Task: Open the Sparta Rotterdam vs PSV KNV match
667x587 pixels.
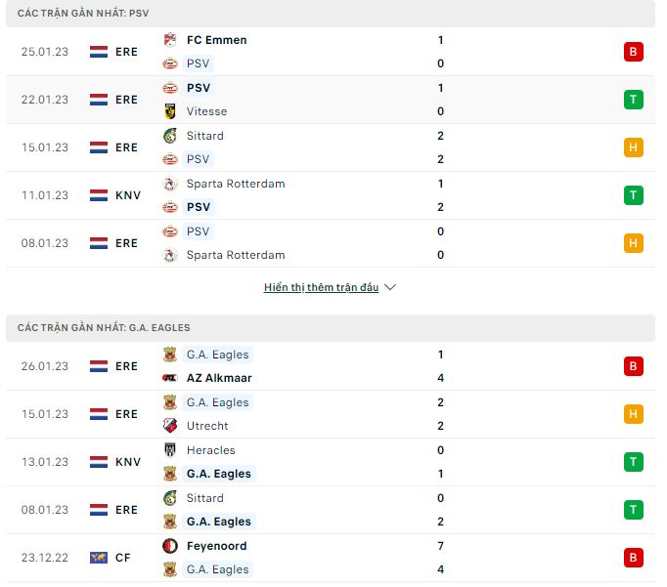Action: 333,195
